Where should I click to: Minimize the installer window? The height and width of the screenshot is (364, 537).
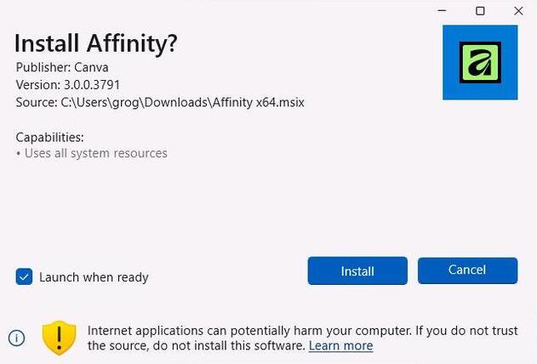[443, 11]
